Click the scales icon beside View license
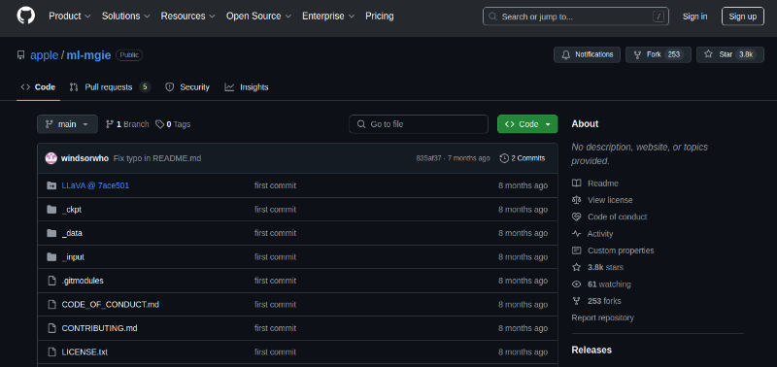This screenshot has height=367, width=777. tap(576, 200)
